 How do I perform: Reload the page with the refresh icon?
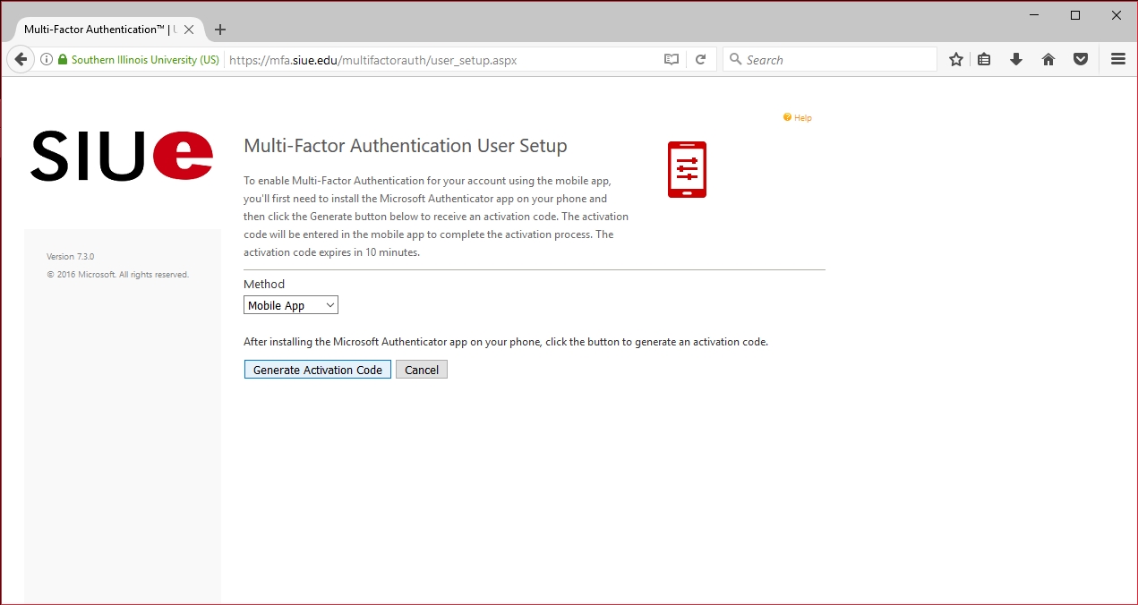(x=701, y=60)
